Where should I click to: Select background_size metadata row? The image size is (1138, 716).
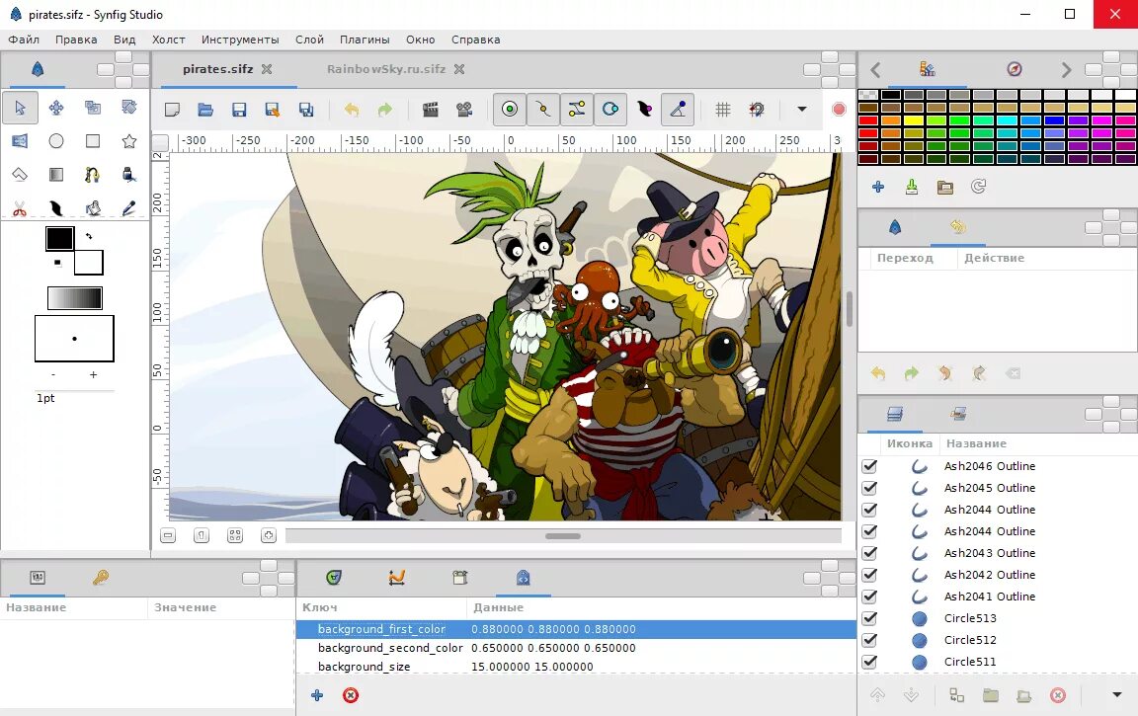576,667
